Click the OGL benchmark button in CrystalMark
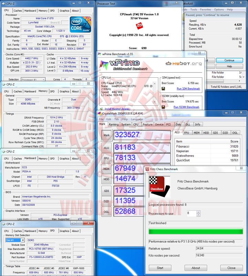 pos(106,212)
